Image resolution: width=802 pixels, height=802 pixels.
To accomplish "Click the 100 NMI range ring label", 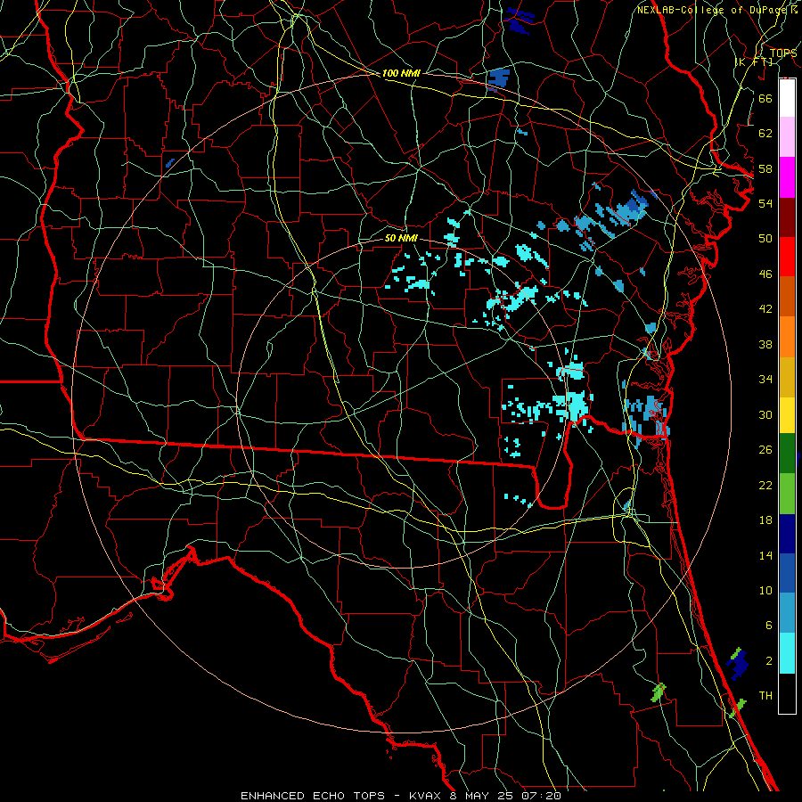I will point(401,74).
